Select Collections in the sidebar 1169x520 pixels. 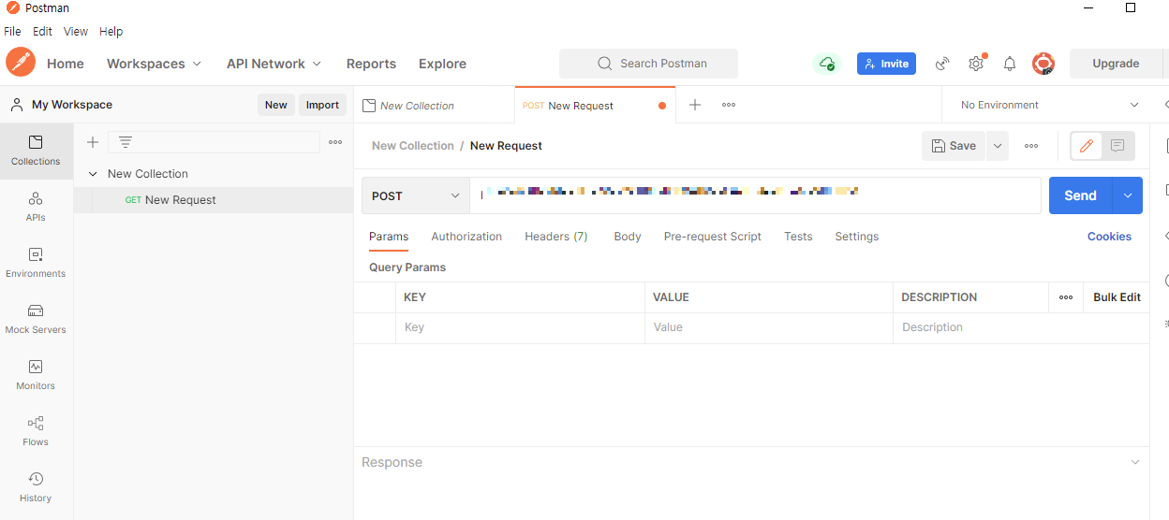click(x=36, y=151)
